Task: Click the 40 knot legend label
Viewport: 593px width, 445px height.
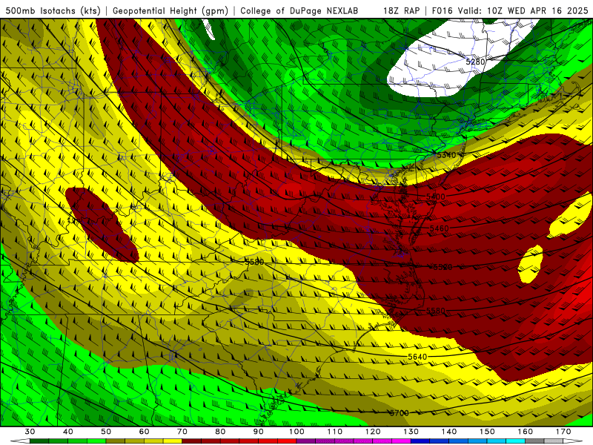Action: [x=68, y=432]
